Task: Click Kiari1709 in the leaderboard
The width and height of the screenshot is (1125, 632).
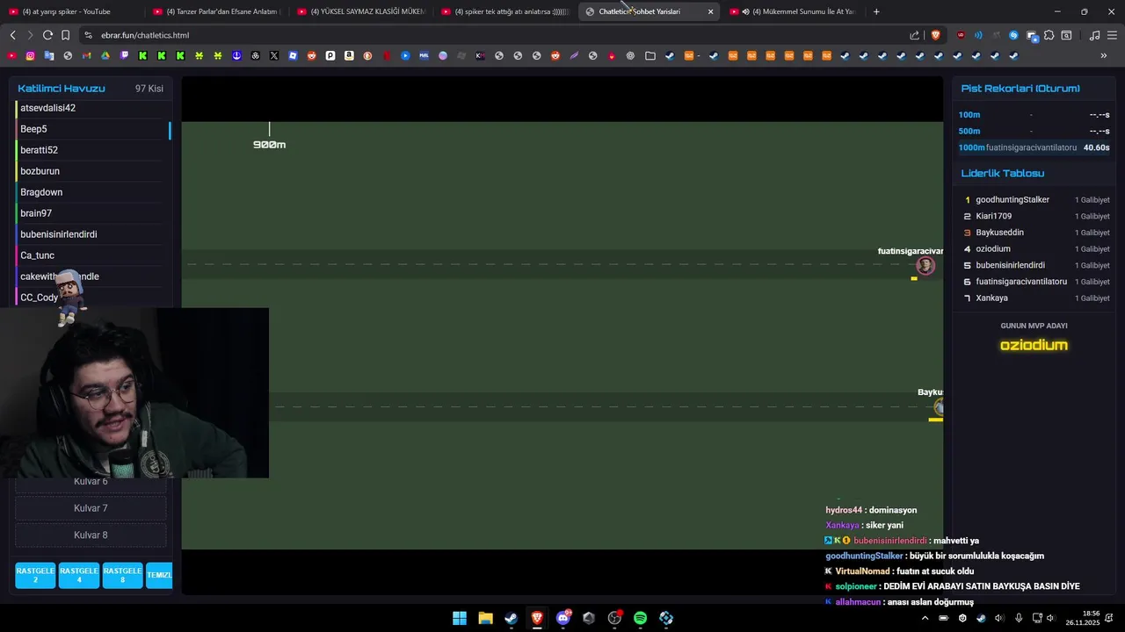Action: (993, 216)
